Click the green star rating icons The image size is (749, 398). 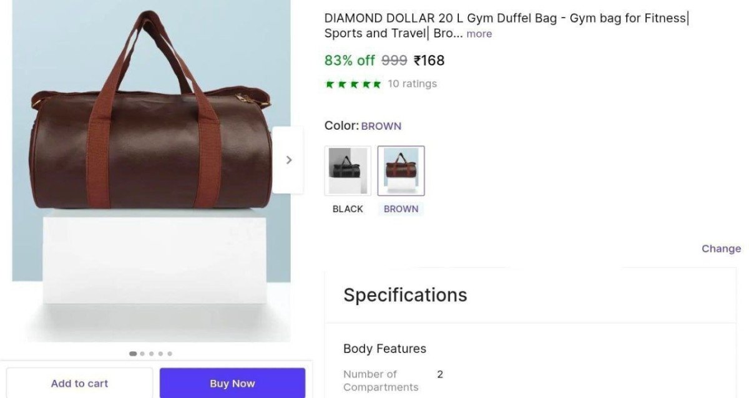[353, 84]
